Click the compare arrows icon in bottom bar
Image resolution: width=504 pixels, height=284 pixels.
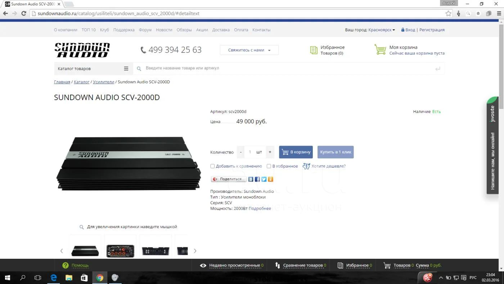(x=278, y=265)
